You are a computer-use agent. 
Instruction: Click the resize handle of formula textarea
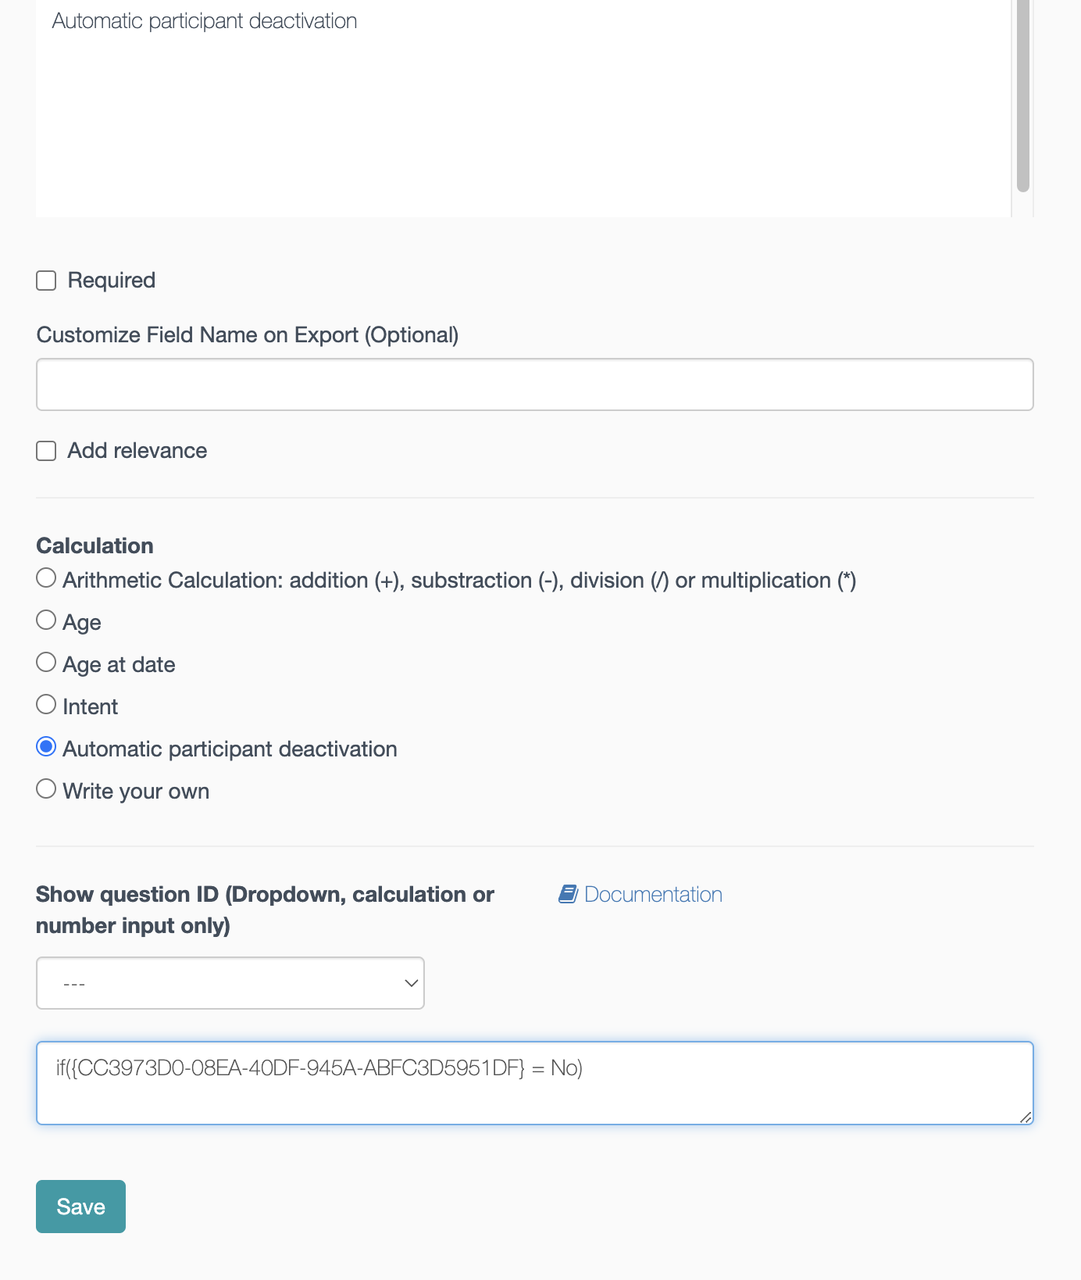(1026, 1117)
